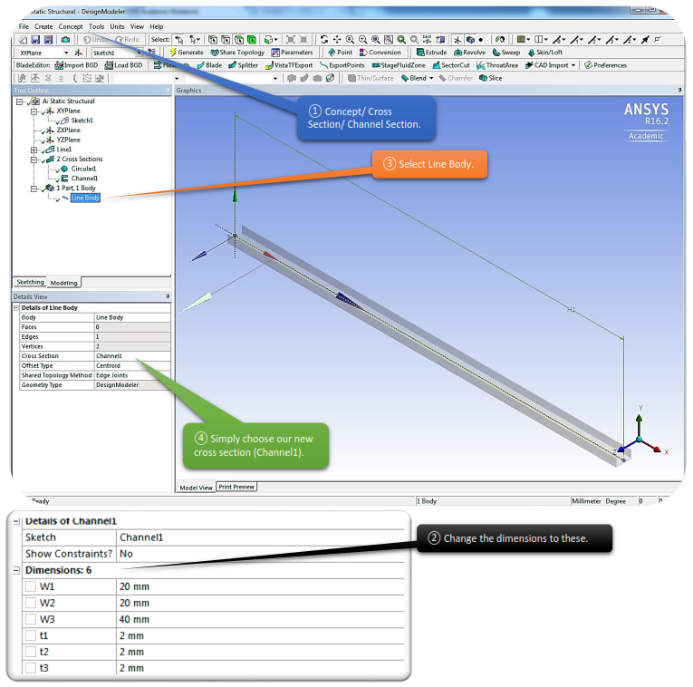Viewport: 693px width, 687px height.
Task: Switch to Print Preview tab
Action: (x=236, y=487)
